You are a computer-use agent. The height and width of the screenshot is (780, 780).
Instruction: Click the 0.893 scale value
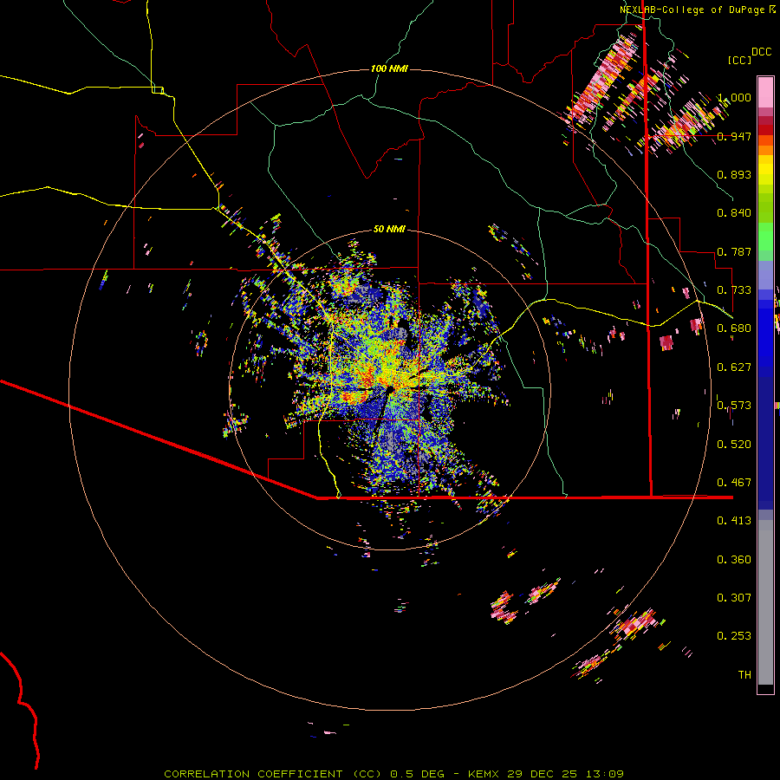pos(734,174)
